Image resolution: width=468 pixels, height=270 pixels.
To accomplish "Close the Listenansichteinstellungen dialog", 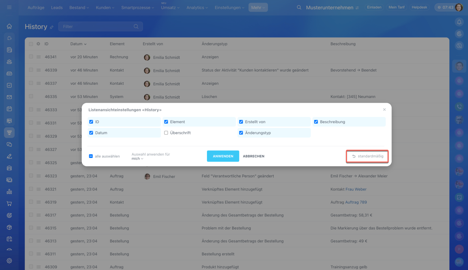I will coord(384,110).
